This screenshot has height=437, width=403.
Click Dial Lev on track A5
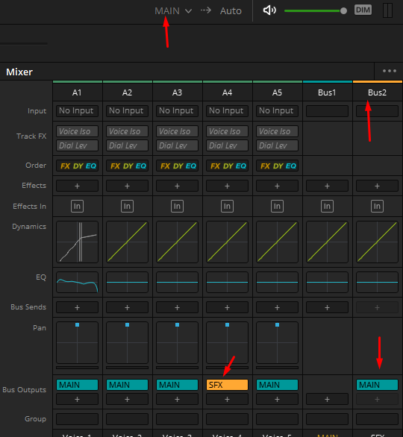[x=277, y=145]
